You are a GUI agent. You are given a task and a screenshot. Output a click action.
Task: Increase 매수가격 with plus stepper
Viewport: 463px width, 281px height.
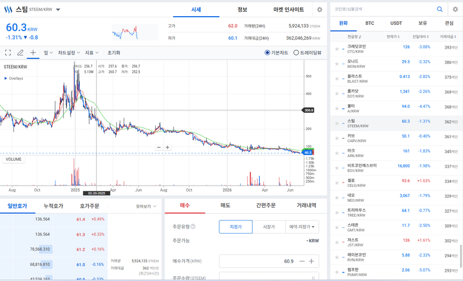tap(311, 261)
